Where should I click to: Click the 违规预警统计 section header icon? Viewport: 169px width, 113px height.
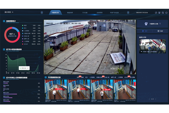click(4, 21)
